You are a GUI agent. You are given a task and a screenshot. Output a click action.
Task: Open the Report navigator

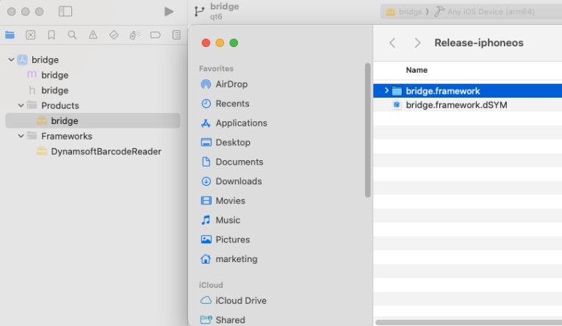point(176,35)
